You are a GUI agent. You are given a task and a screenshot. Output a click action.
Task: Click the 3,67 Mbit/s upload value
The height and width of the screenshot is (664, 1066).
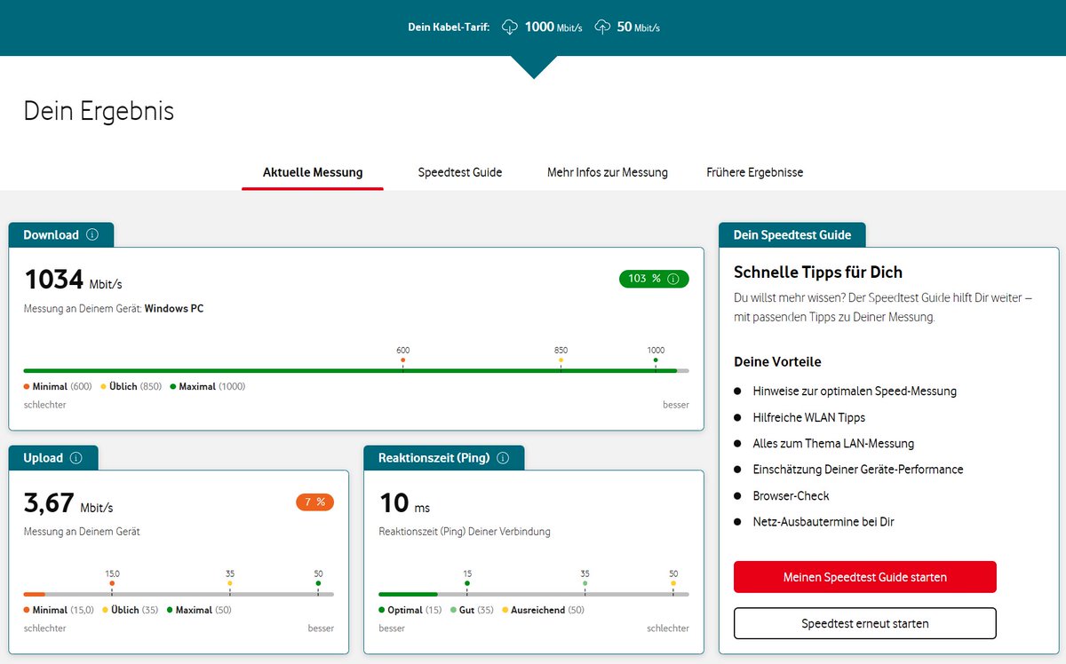(68, 503)
